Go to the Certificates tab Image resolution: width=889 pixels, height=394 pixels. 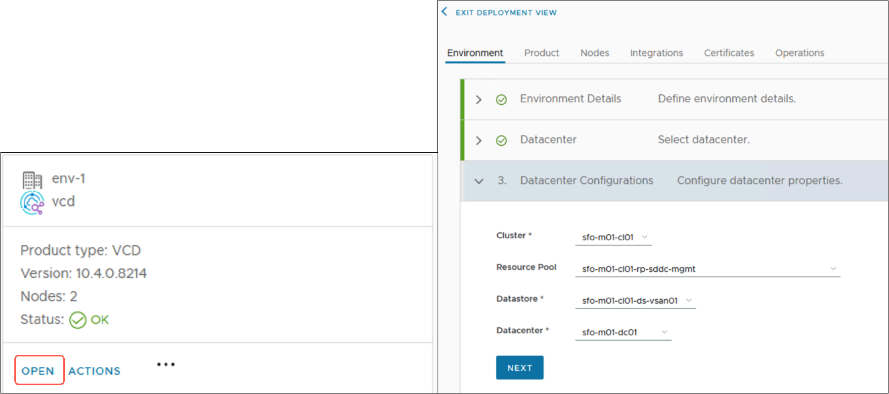[x=729, y=53]
